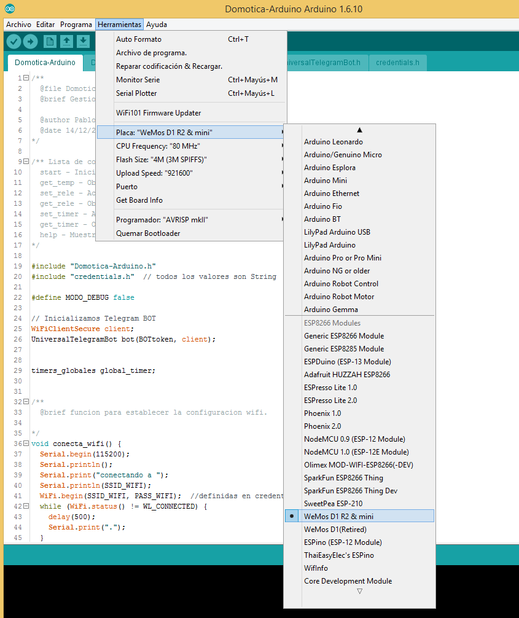The width and height of the screenshot is (519, 618).
Task: Close the Herramientas menu via its title
Action: [119, 25]
